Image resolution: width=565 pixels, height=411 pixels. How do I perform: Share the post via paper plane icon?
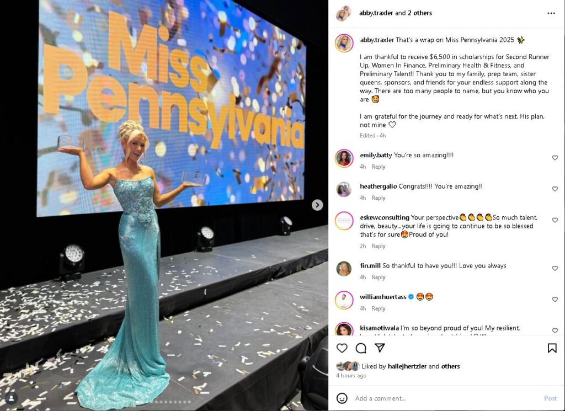[x=380, y=348]
